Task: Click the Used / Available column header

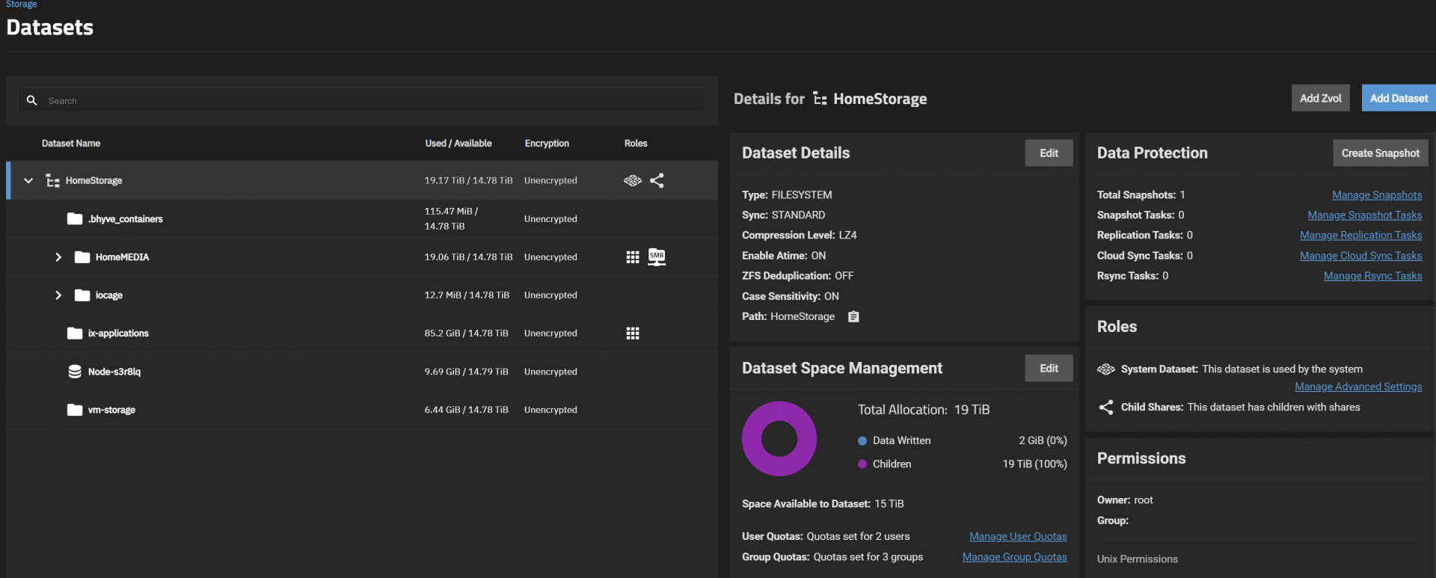Action: coord(458,144)
